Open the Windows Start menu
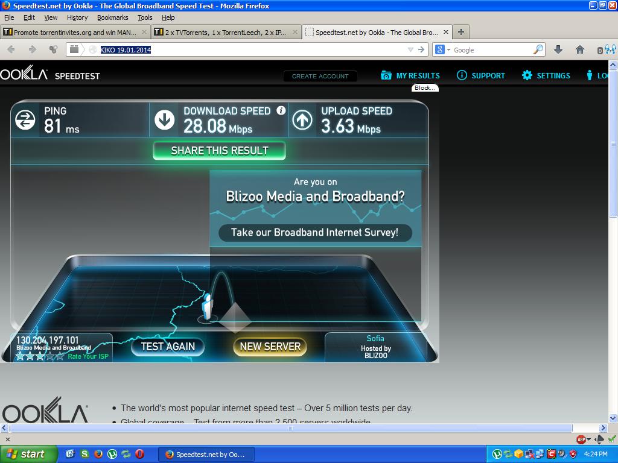618x463 pixels. coord(29,454)
